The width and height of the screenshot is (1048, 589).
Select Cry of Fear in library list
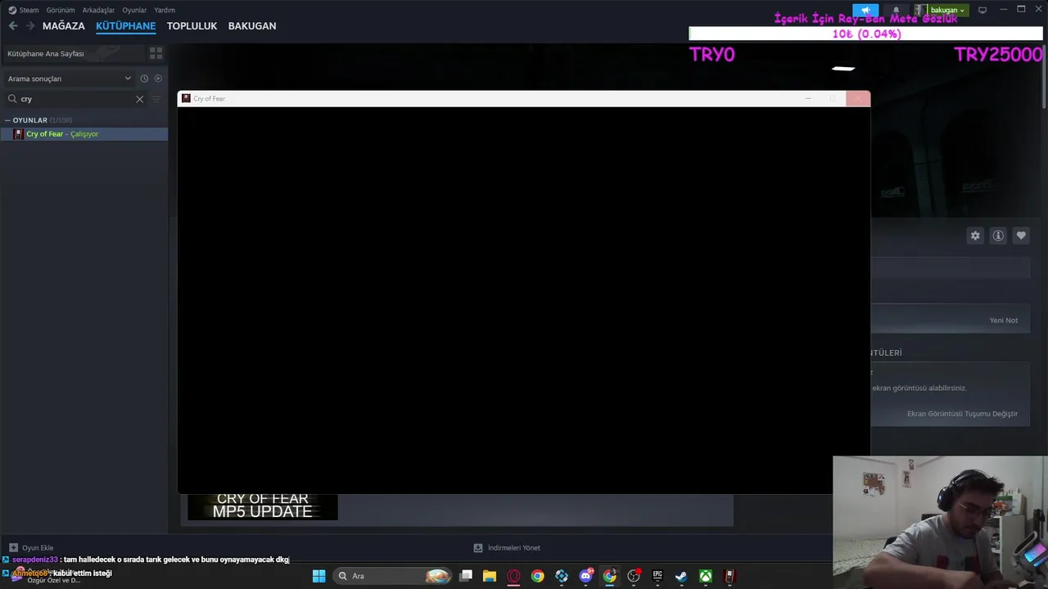(84, 134)
